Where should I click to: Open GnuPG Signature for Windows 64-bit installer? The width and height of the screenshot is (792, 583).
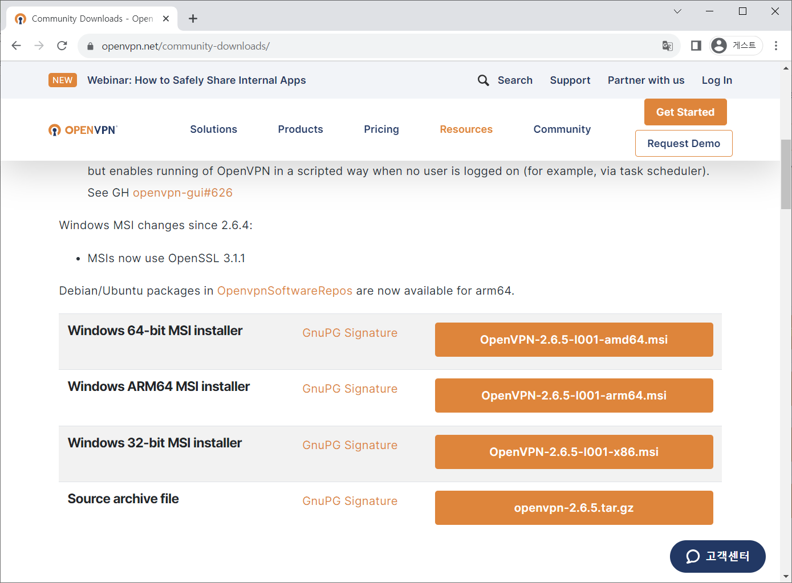tap(350, 333)
